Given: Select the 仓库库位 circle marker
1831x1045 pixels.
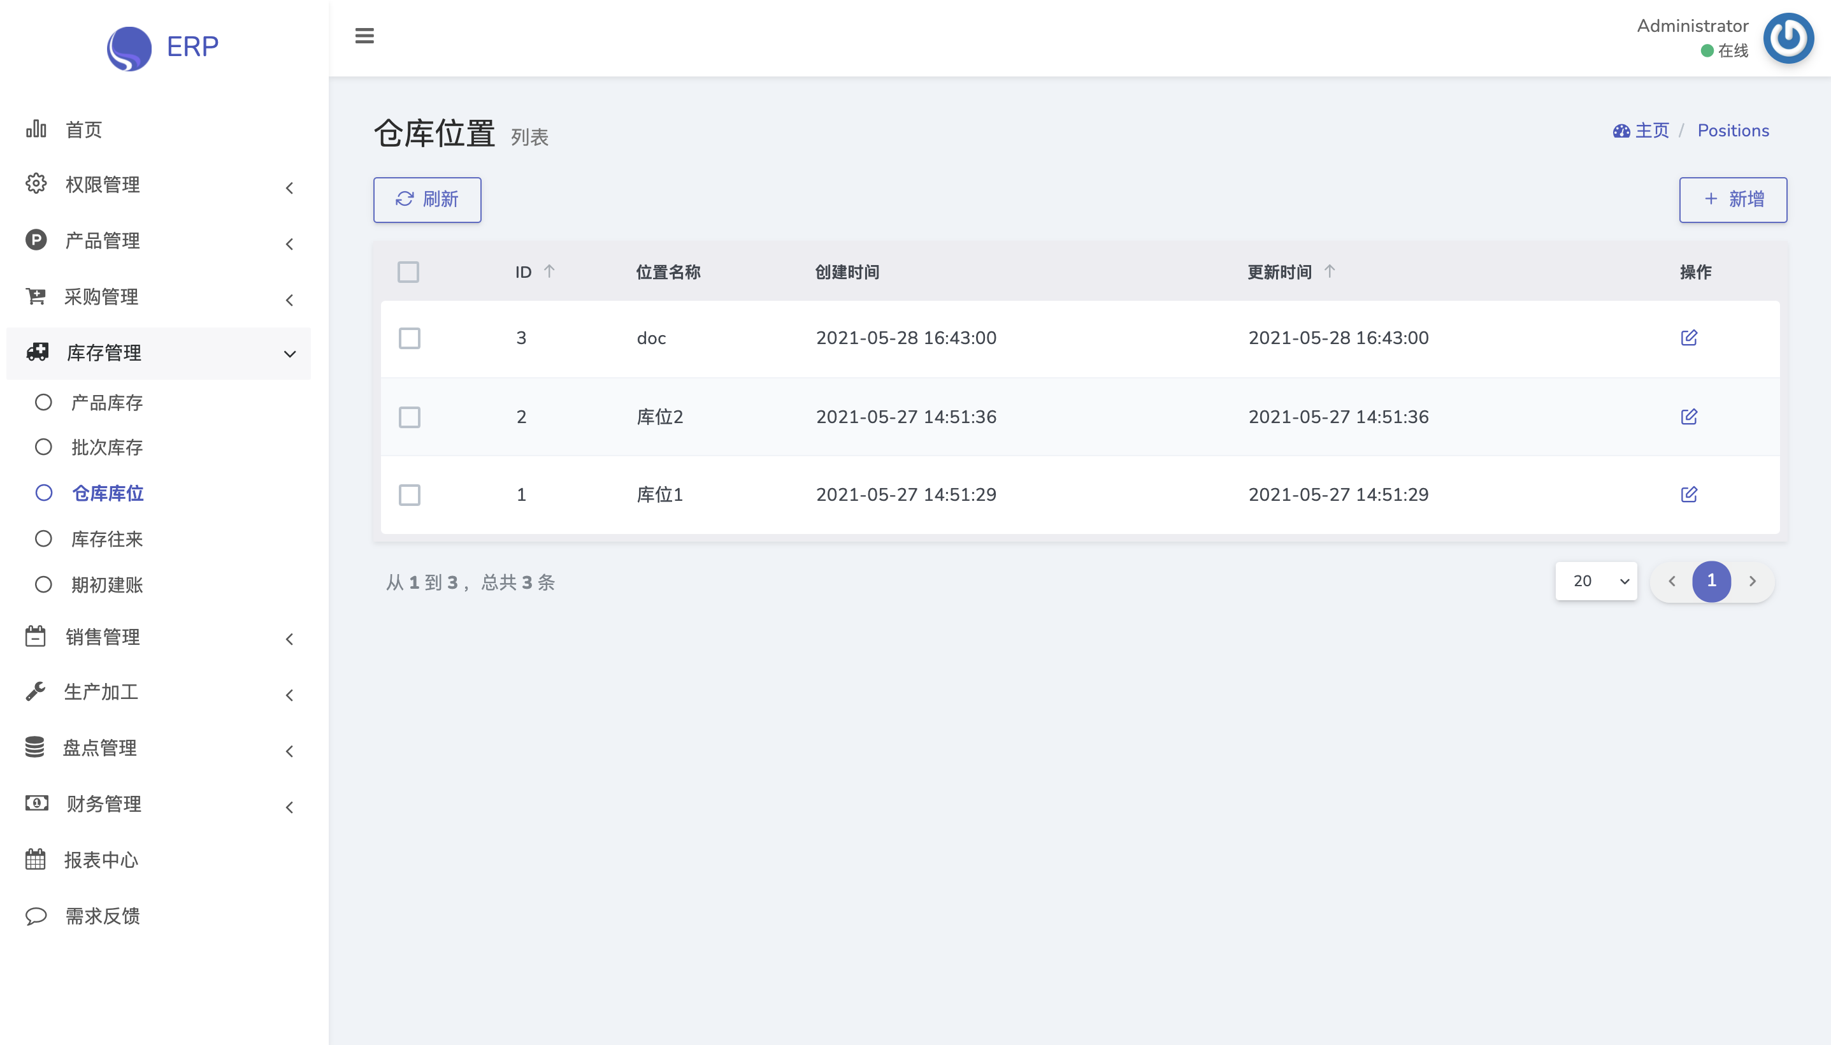Looking at the screenshot, I should pos(44,493).
